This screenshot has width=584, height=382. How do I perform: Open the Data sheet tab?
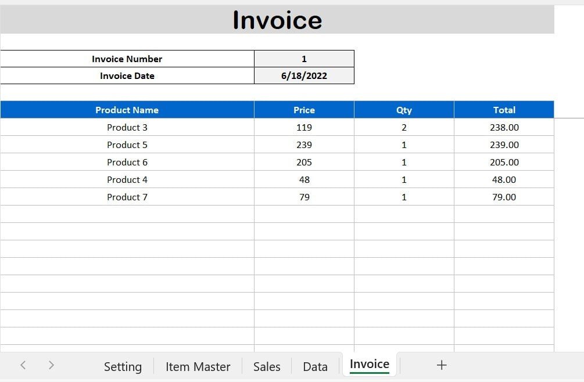(x=315, y=367)
